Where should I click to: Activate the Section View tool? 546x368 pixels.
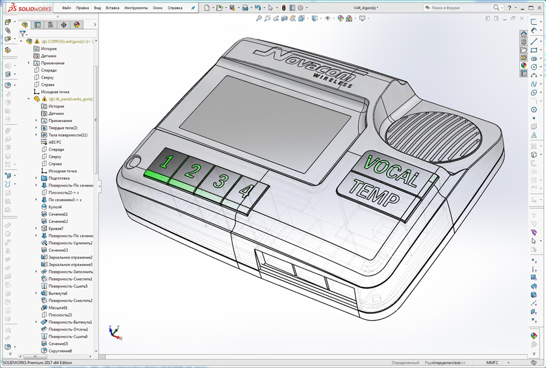[x=285, y=19]
